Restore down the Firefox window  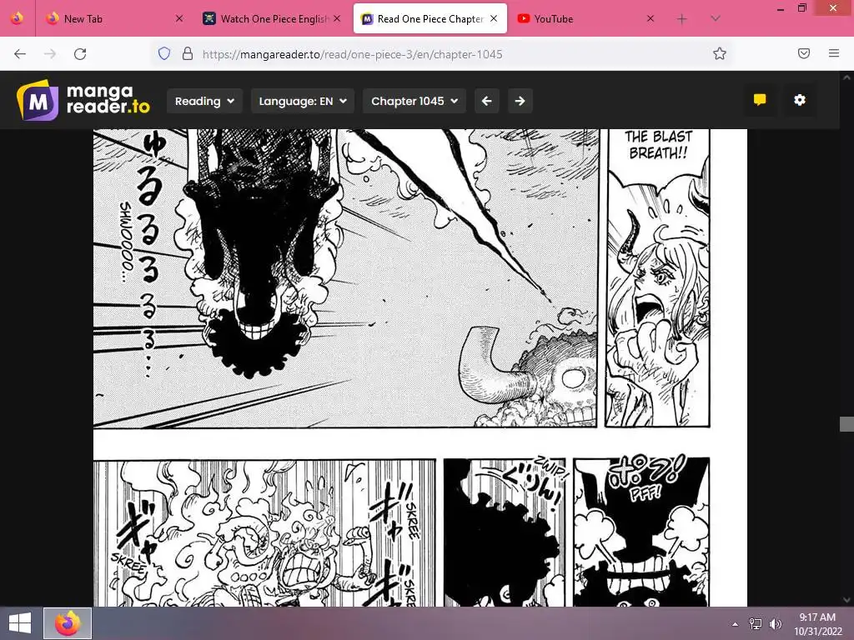point(802,8)
